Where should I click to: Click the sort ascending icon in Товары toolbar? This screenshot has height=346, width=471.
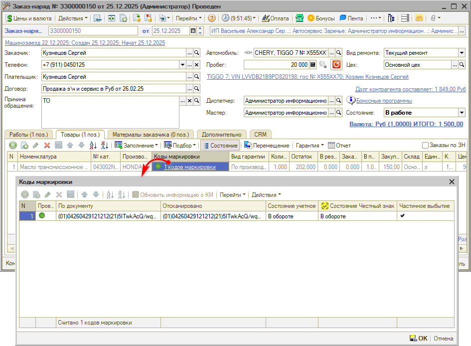click(93, 146)
